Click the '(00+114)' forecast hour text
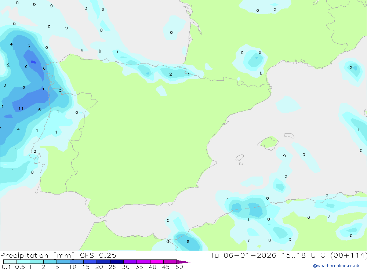The height and width of the screenshot is (269, 367). (349, 255)
